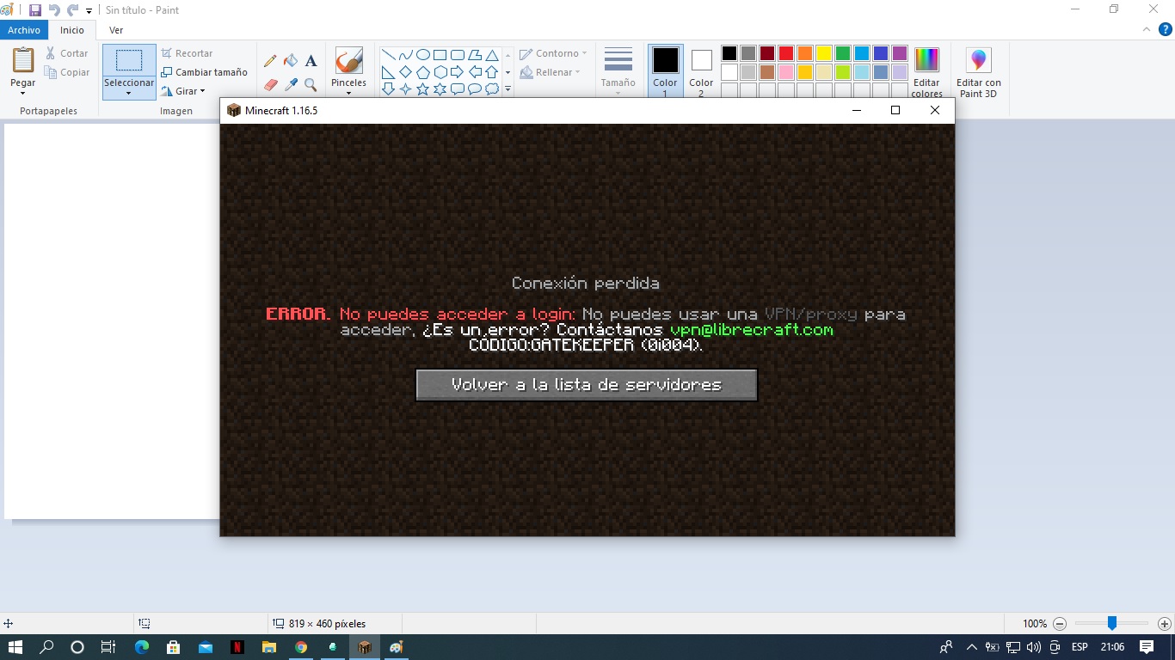Open the Girar rotate dropdown
Screen dimensions: 1175x660
pyautogui.click(x=184, y=91)
